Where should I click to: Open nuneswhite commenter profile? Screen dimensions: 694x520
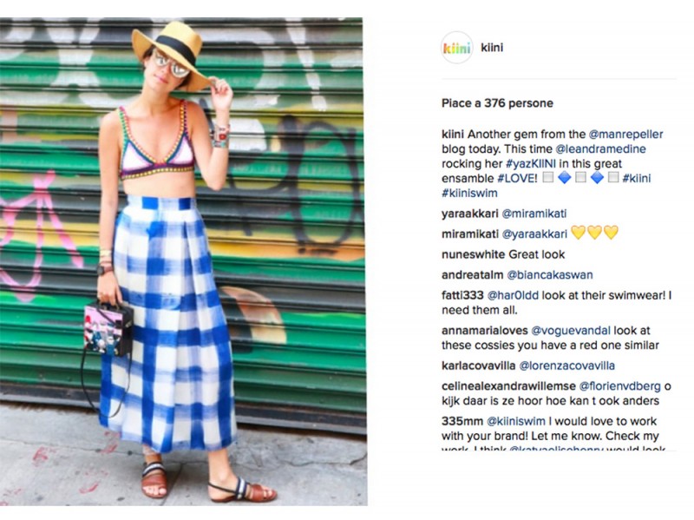click(x=474, y=254)
